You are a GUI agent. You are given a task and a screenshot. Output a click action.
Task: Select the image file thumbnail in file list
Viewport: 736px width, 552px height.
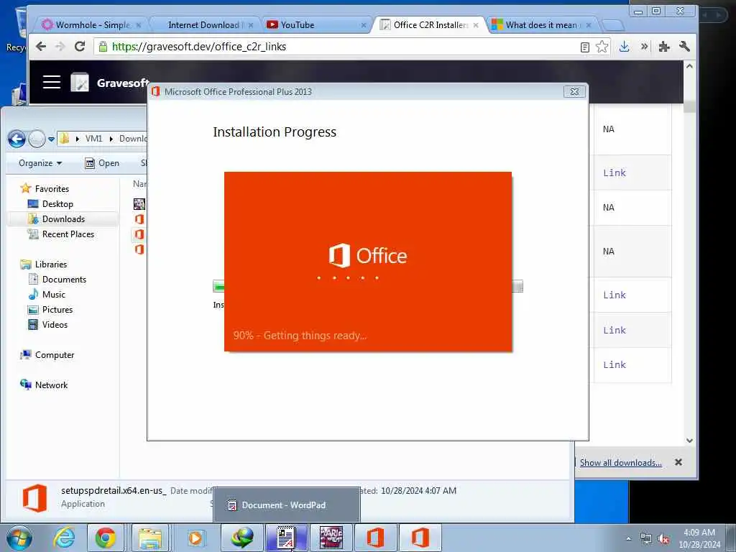(139, 203)
